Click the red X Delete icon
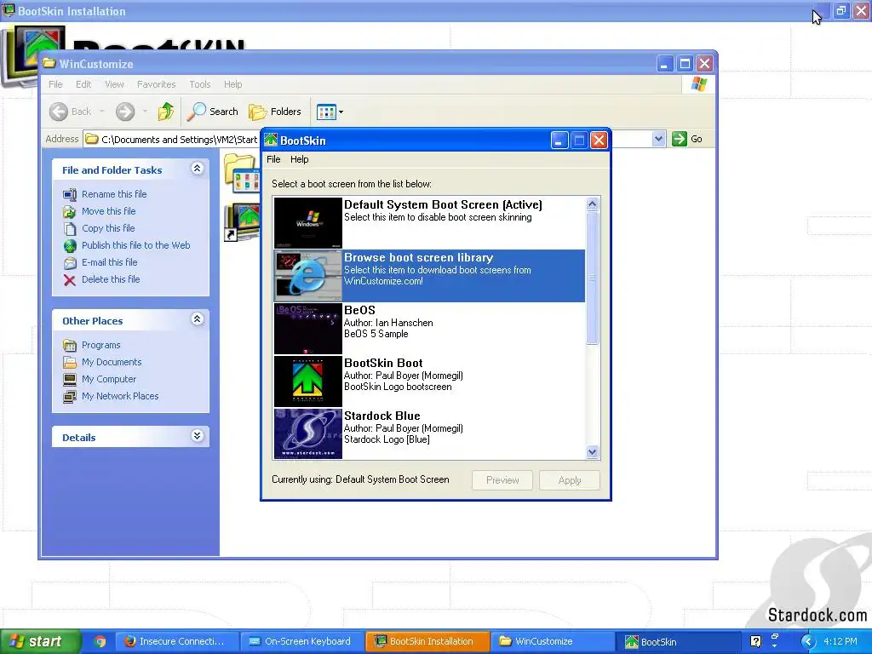Image resolution: width=872 pixels, height=654 pixels. [x=70, y=279]
